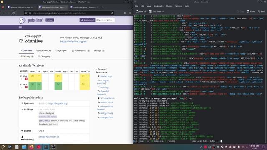Open the pinned red tab in Firefox
The width and height of the screenshot is (267, 150).
[3, 7]
